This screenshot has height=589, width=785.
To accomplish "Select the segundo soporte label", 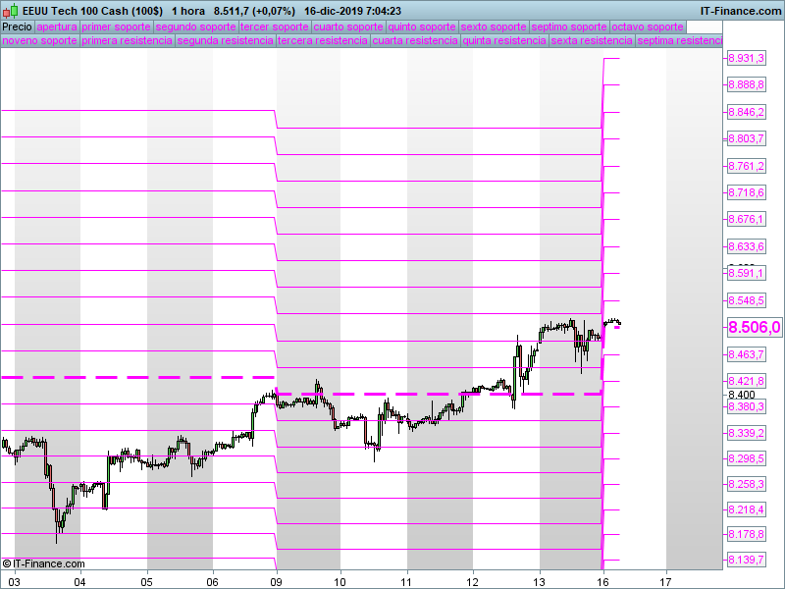I will pos(195,27).
